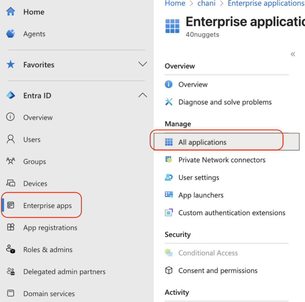
Task: Open Enterprise apps in the sidebar
Action: tap(47, 206)
